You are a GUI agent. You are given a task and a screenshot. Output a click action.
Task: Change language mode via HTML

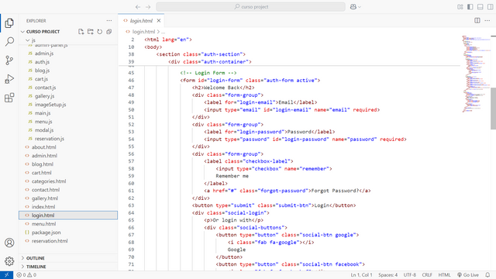click(x=444, y=275)
